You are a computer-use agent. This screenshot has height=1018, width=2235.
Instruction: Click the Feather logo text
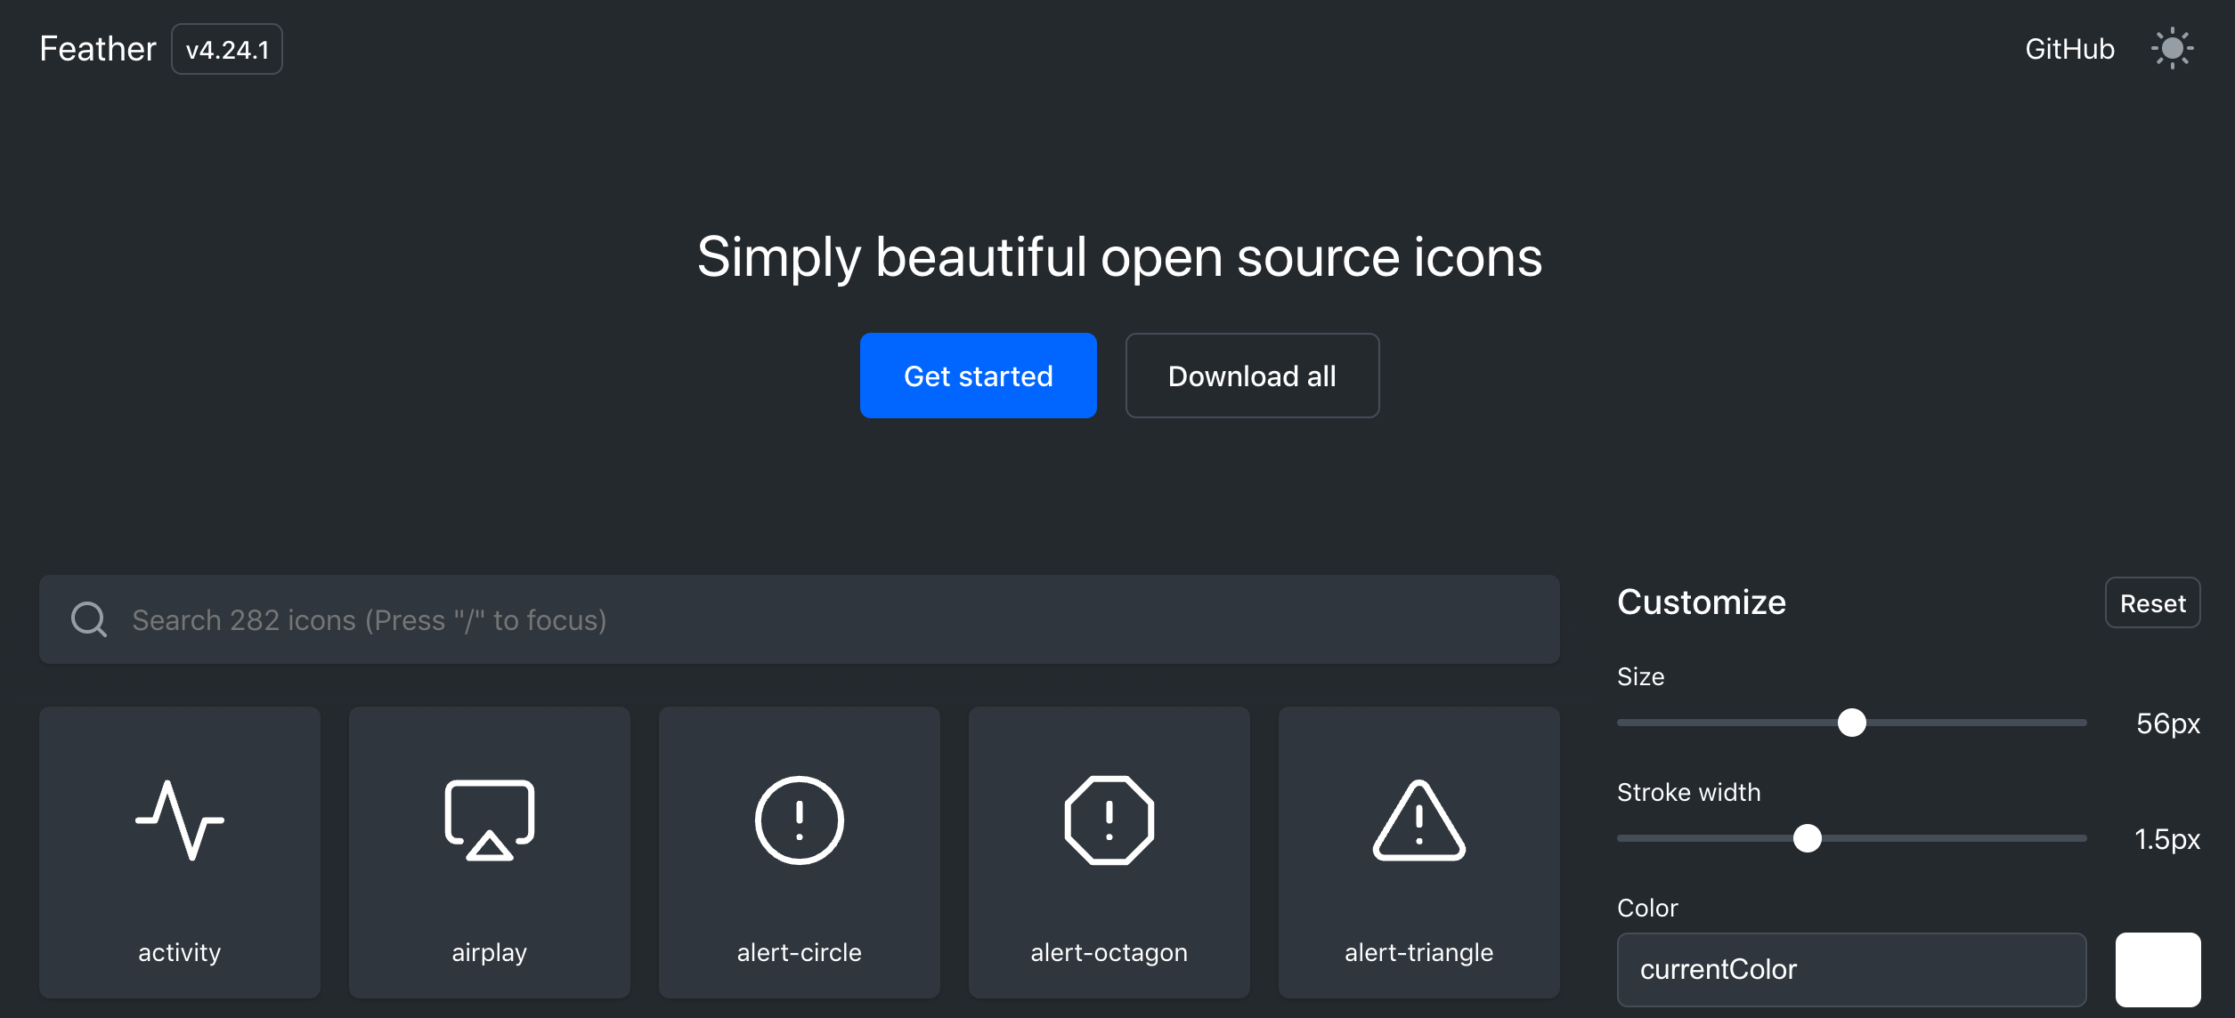(98, 49)
